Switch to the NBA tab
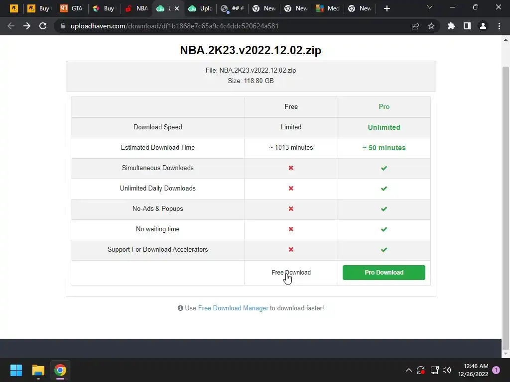This screenshot has width=510, height=382. coord(137,8)
